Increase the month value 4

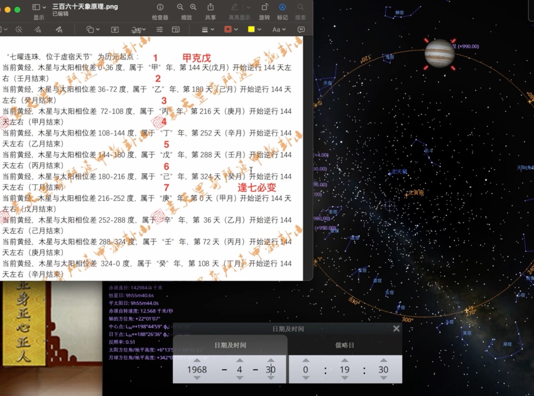[x=239, y=360]
